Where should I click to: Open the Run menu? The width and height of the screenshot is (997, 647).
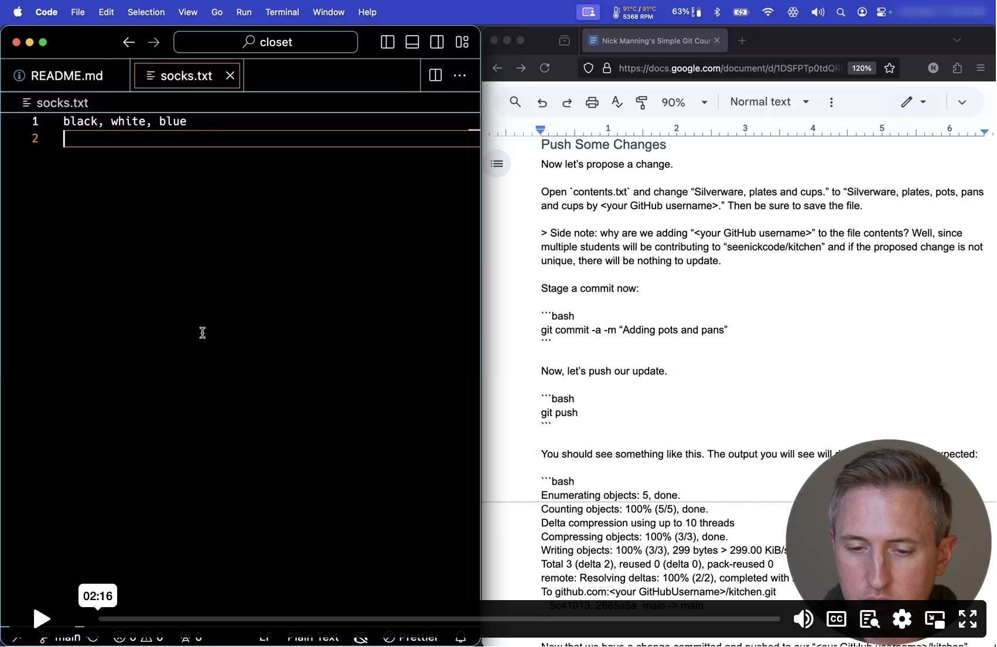point(244,12)
